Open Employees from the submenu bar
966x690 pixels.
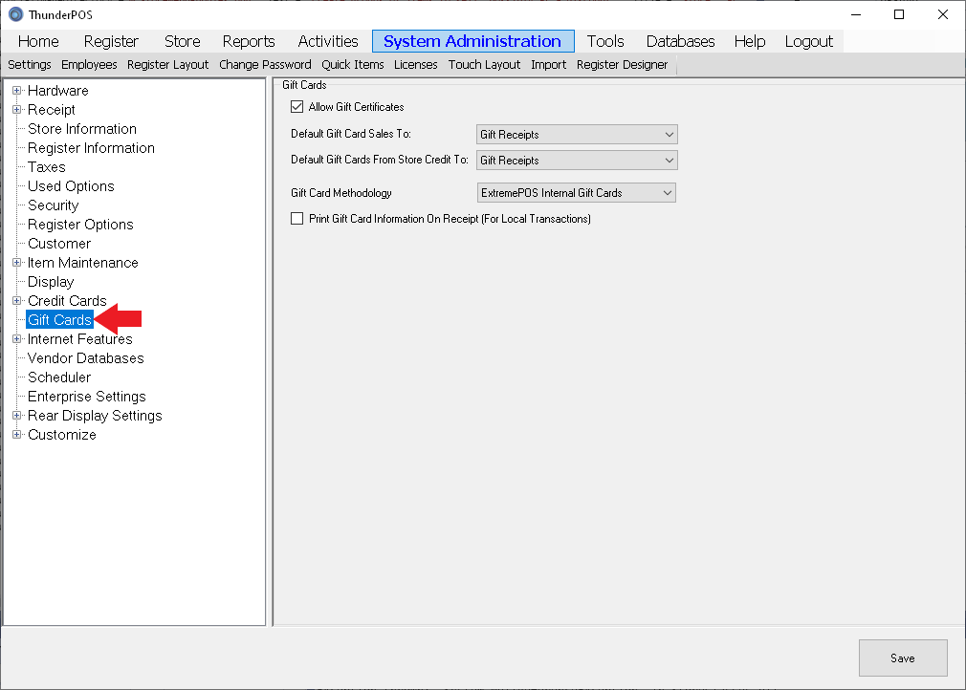(89, 65)
